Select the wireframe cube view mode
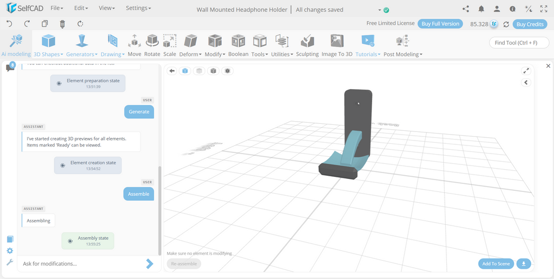Viewport: 554px width, 279px height. 199,71
